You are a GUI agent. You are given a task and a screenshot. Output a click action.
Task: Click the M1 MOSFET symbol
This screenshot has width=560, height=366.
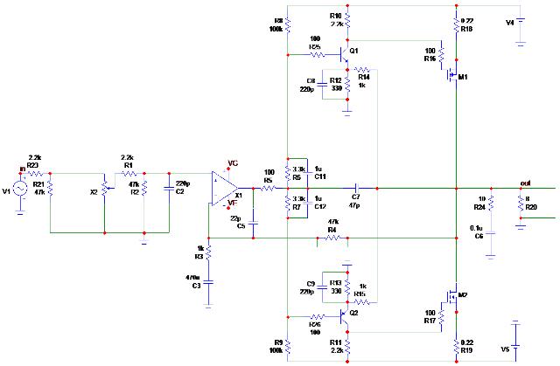click(452, 75)
